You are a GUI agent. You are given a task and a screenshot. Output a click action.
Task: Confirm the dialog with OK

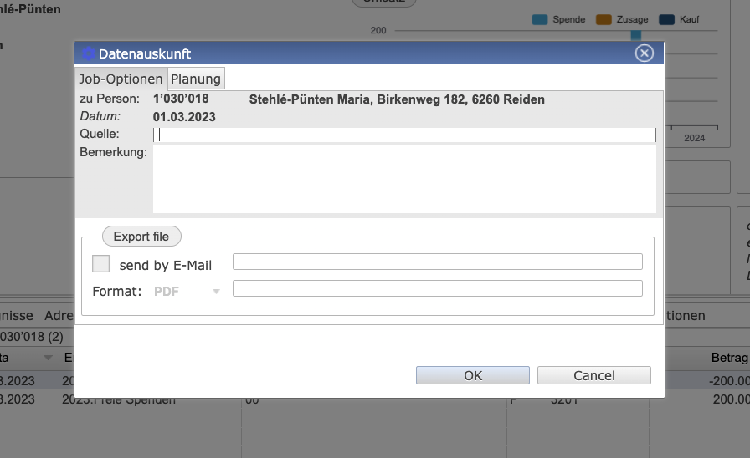coord(472,375)
